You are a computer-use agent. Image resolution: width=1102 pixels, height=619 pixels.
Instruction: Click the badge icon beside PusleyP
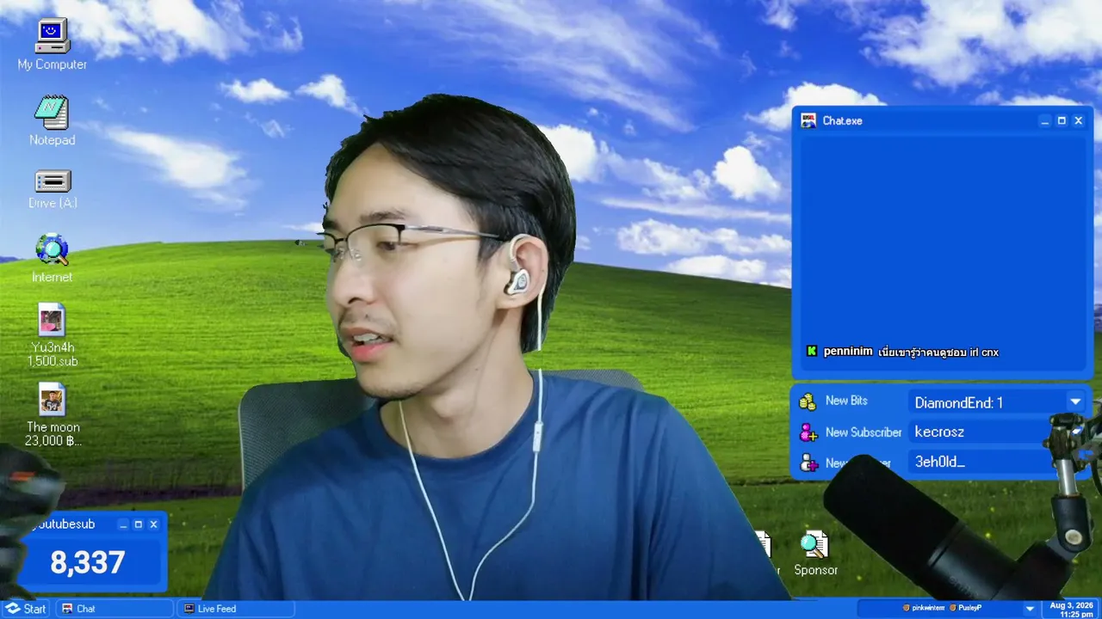coord(952,608)
